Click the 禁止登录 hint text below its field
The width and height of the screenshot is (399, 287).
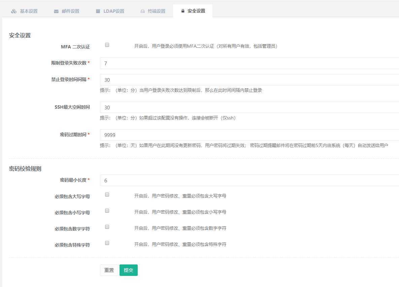click(181, 90)
